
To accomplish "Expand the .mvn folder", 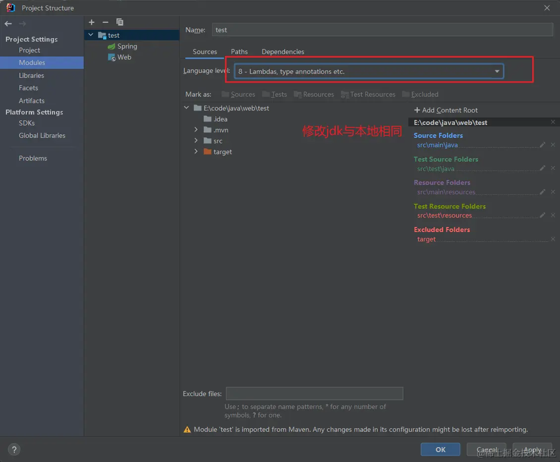I will coord(196,129).
